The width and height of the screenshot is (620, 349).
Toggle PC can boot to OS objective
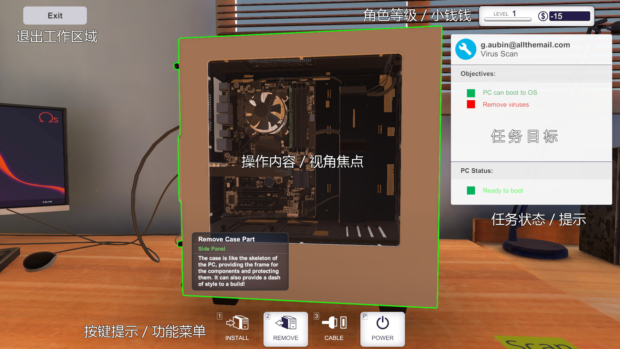click(471, 92)
